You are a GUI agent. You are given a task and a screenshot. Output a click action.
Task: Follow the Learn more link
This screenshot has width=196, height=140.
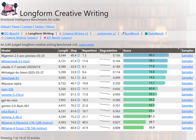pos(86,45)
